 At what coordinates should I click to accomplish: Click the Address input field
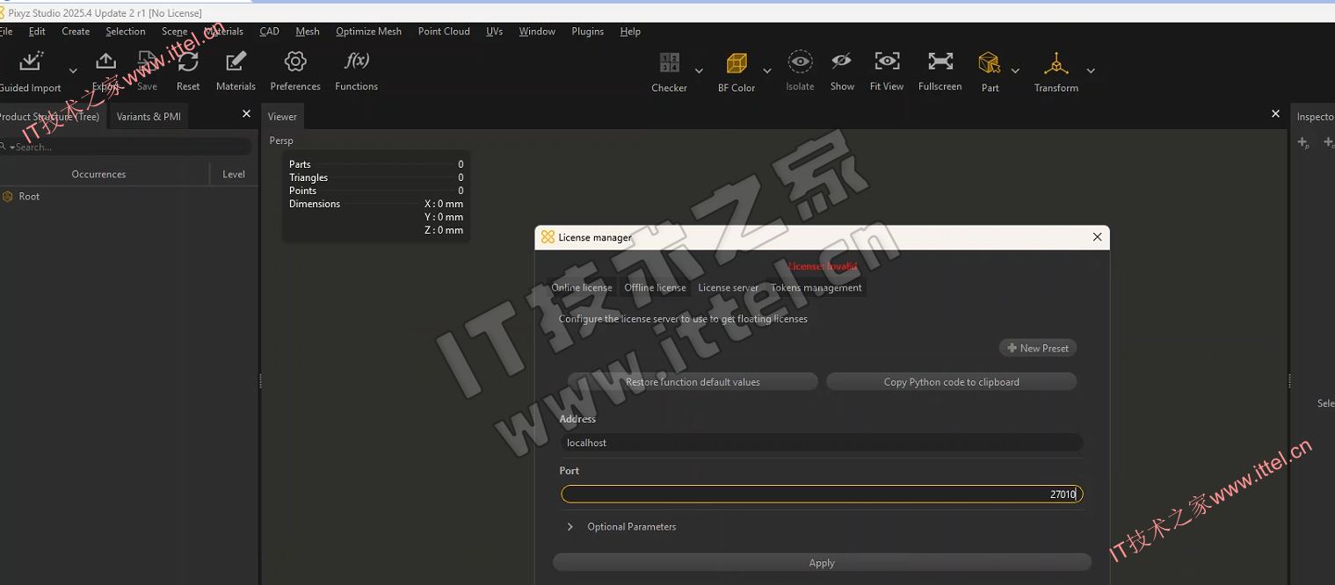(822, 443)
